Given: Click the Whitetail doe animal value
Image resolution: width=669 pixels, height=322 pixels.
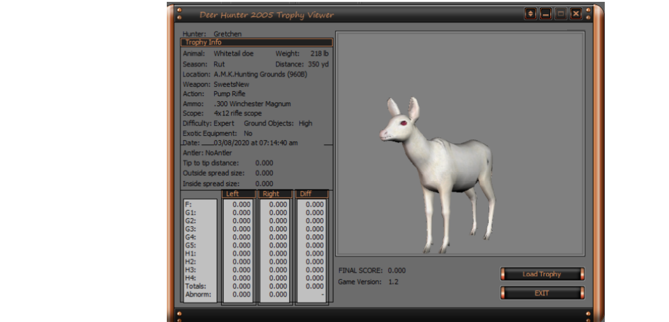Looking at the screenshot, I should point(234,54).
